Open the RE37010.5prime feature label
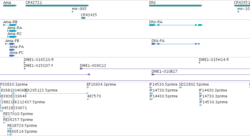Image resolution: width=250 pixels, height=136 pixels. coord(18,114)
